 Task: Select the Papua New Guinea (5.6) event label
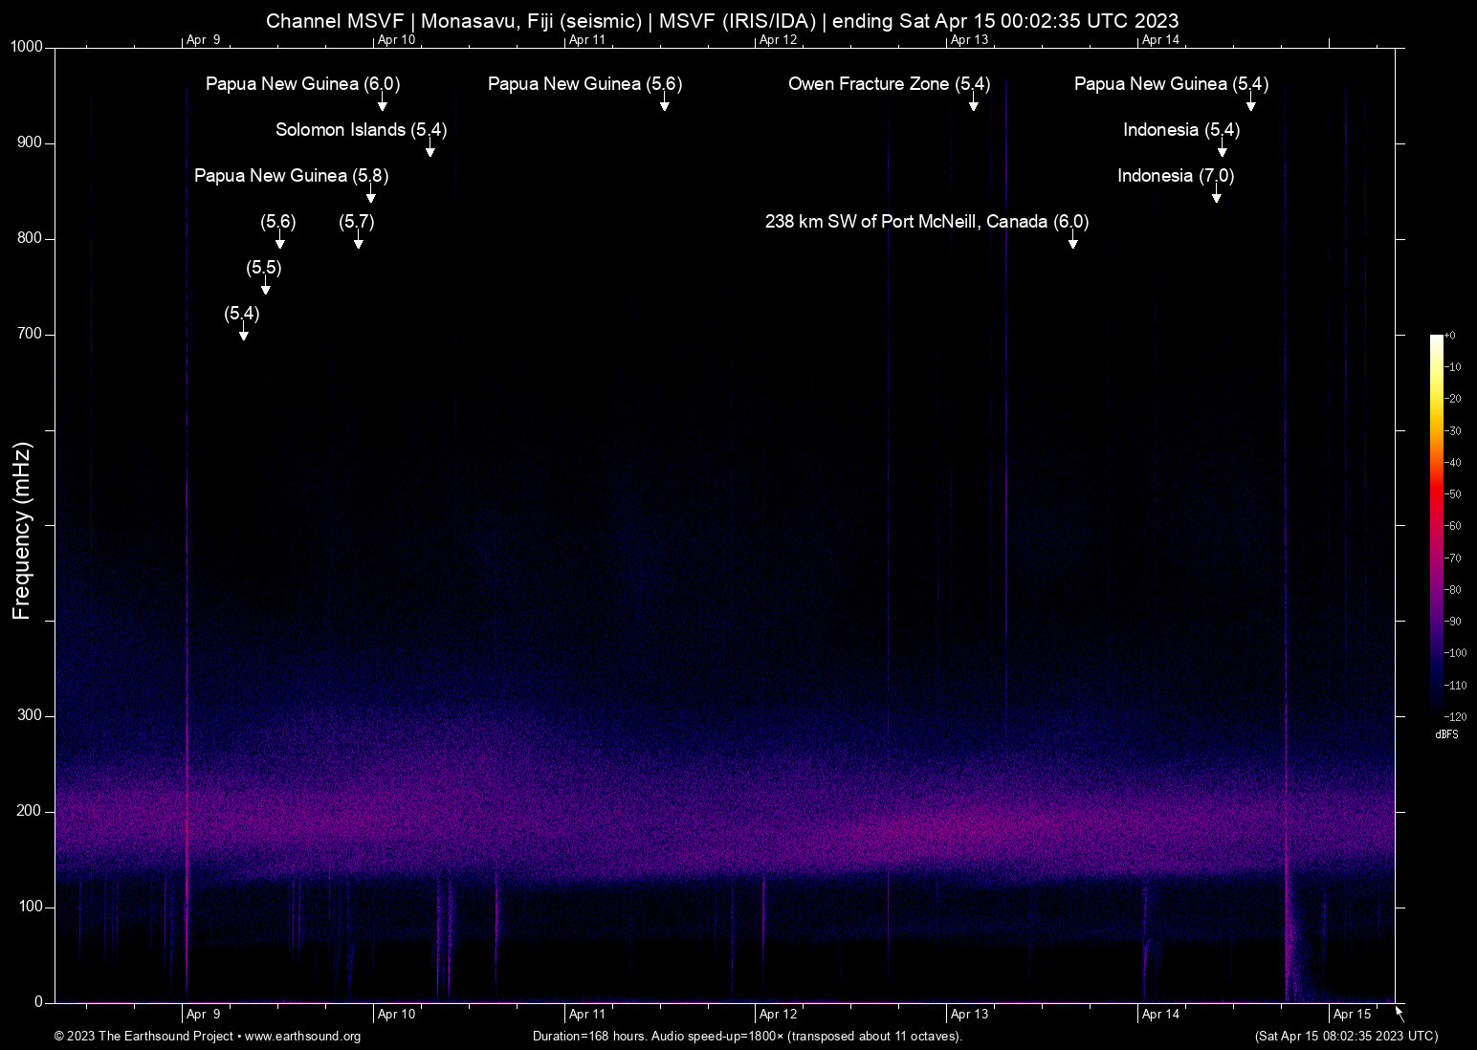584,84
